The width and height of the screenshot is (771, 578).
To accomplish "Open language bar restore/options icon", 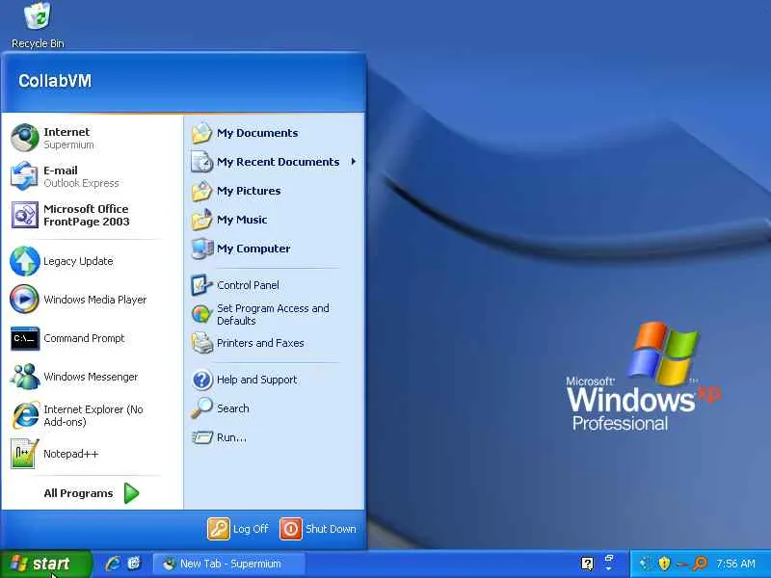I will [x=609, y=560].
